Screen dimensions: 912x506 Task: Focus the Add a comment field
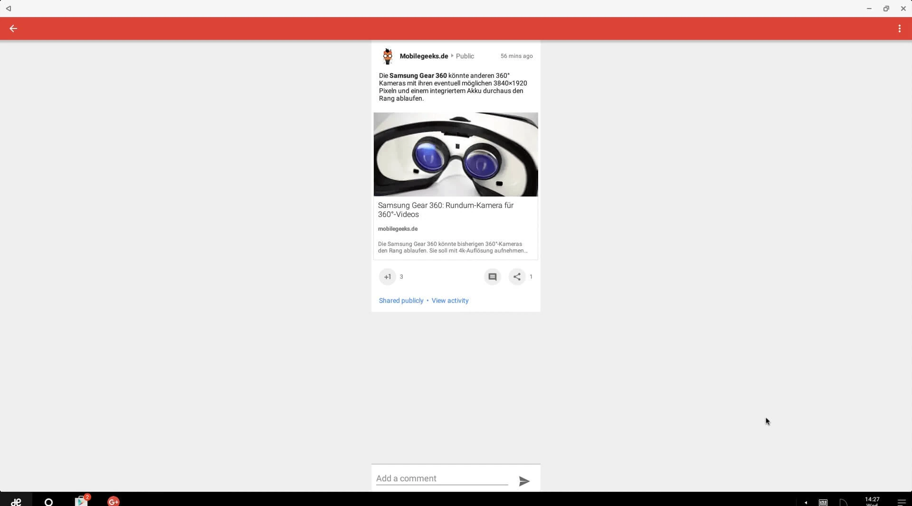click(442, 478)
